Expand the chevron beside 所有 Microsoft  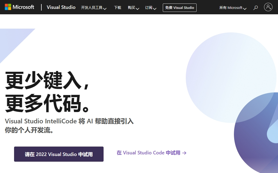point(245,9)
